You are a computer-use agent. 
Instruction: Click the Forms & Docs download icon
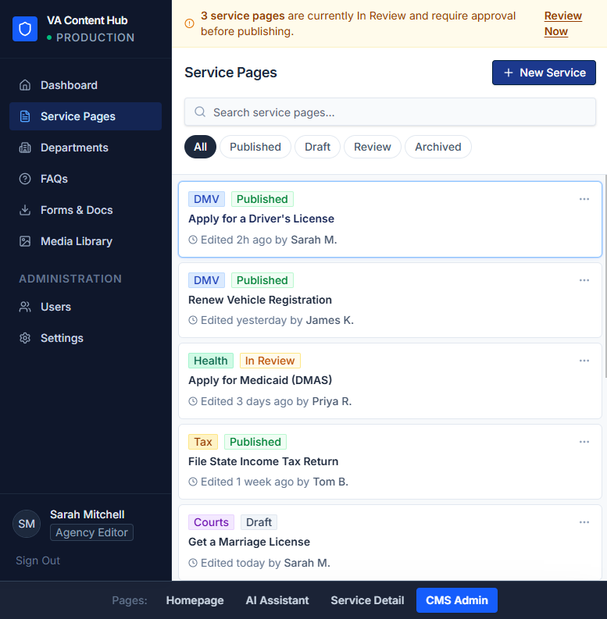click(x=25, y=210)
